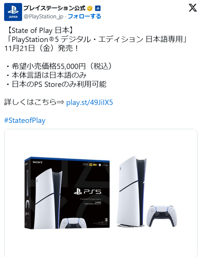Screen dimensions: 199x257
Task: Click the PS5 logo on the box
Action: click(x=88, y=192)
